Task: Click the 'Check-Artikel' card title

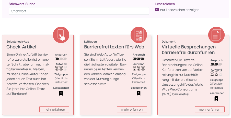Action: click(x=21, y=47)
